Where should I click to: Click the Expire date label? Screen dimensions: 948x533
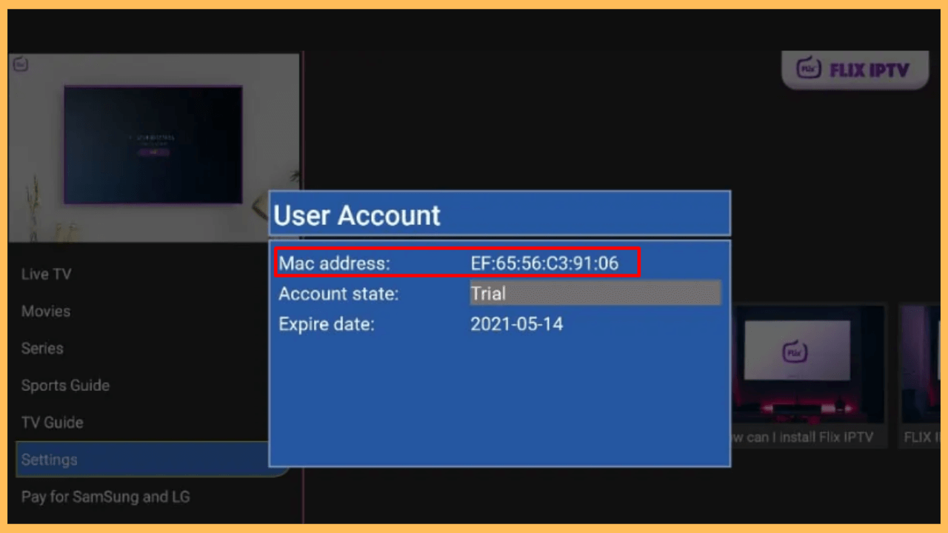pyautogui.click(x=327, y=324)
